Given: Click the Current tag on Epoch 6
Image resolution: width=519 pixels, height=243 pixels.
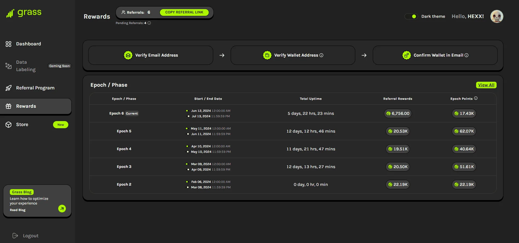Looking at the screenshot, I should [132, 113].
